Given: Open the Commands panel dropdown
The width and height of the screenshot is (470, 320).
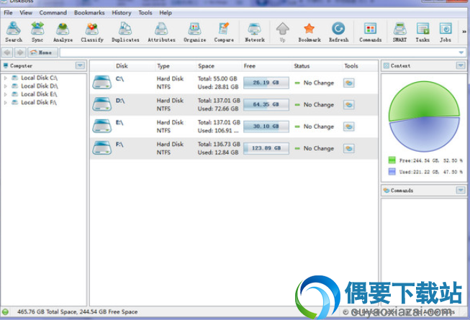Looking at the screenshot, I should (x=461, y=191).
